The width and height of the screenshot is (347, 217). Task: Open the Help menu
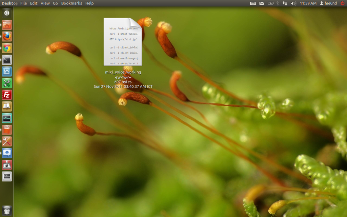pos(89,3)
